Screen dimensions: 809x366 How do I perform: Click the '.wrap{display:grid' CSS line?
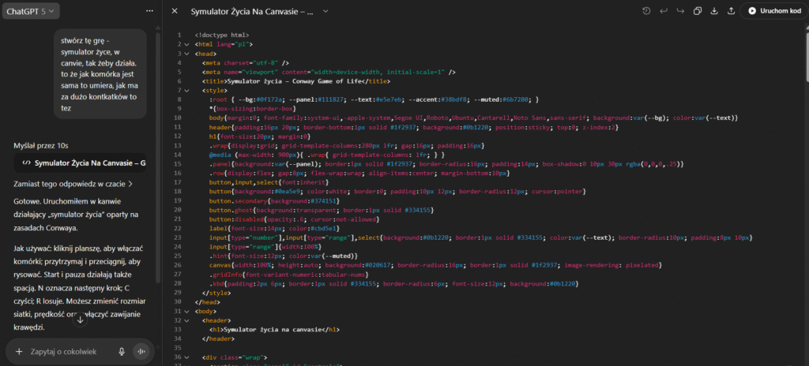coord(346,145)
